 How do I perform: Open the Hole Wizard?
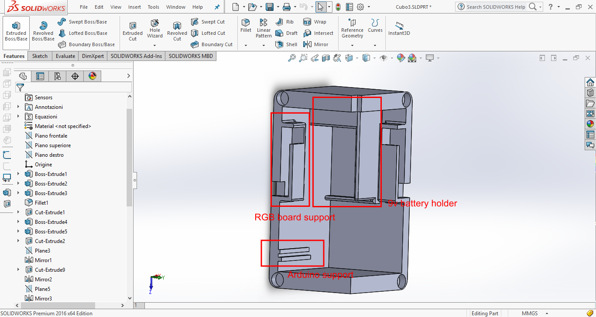tap(155, 29)
